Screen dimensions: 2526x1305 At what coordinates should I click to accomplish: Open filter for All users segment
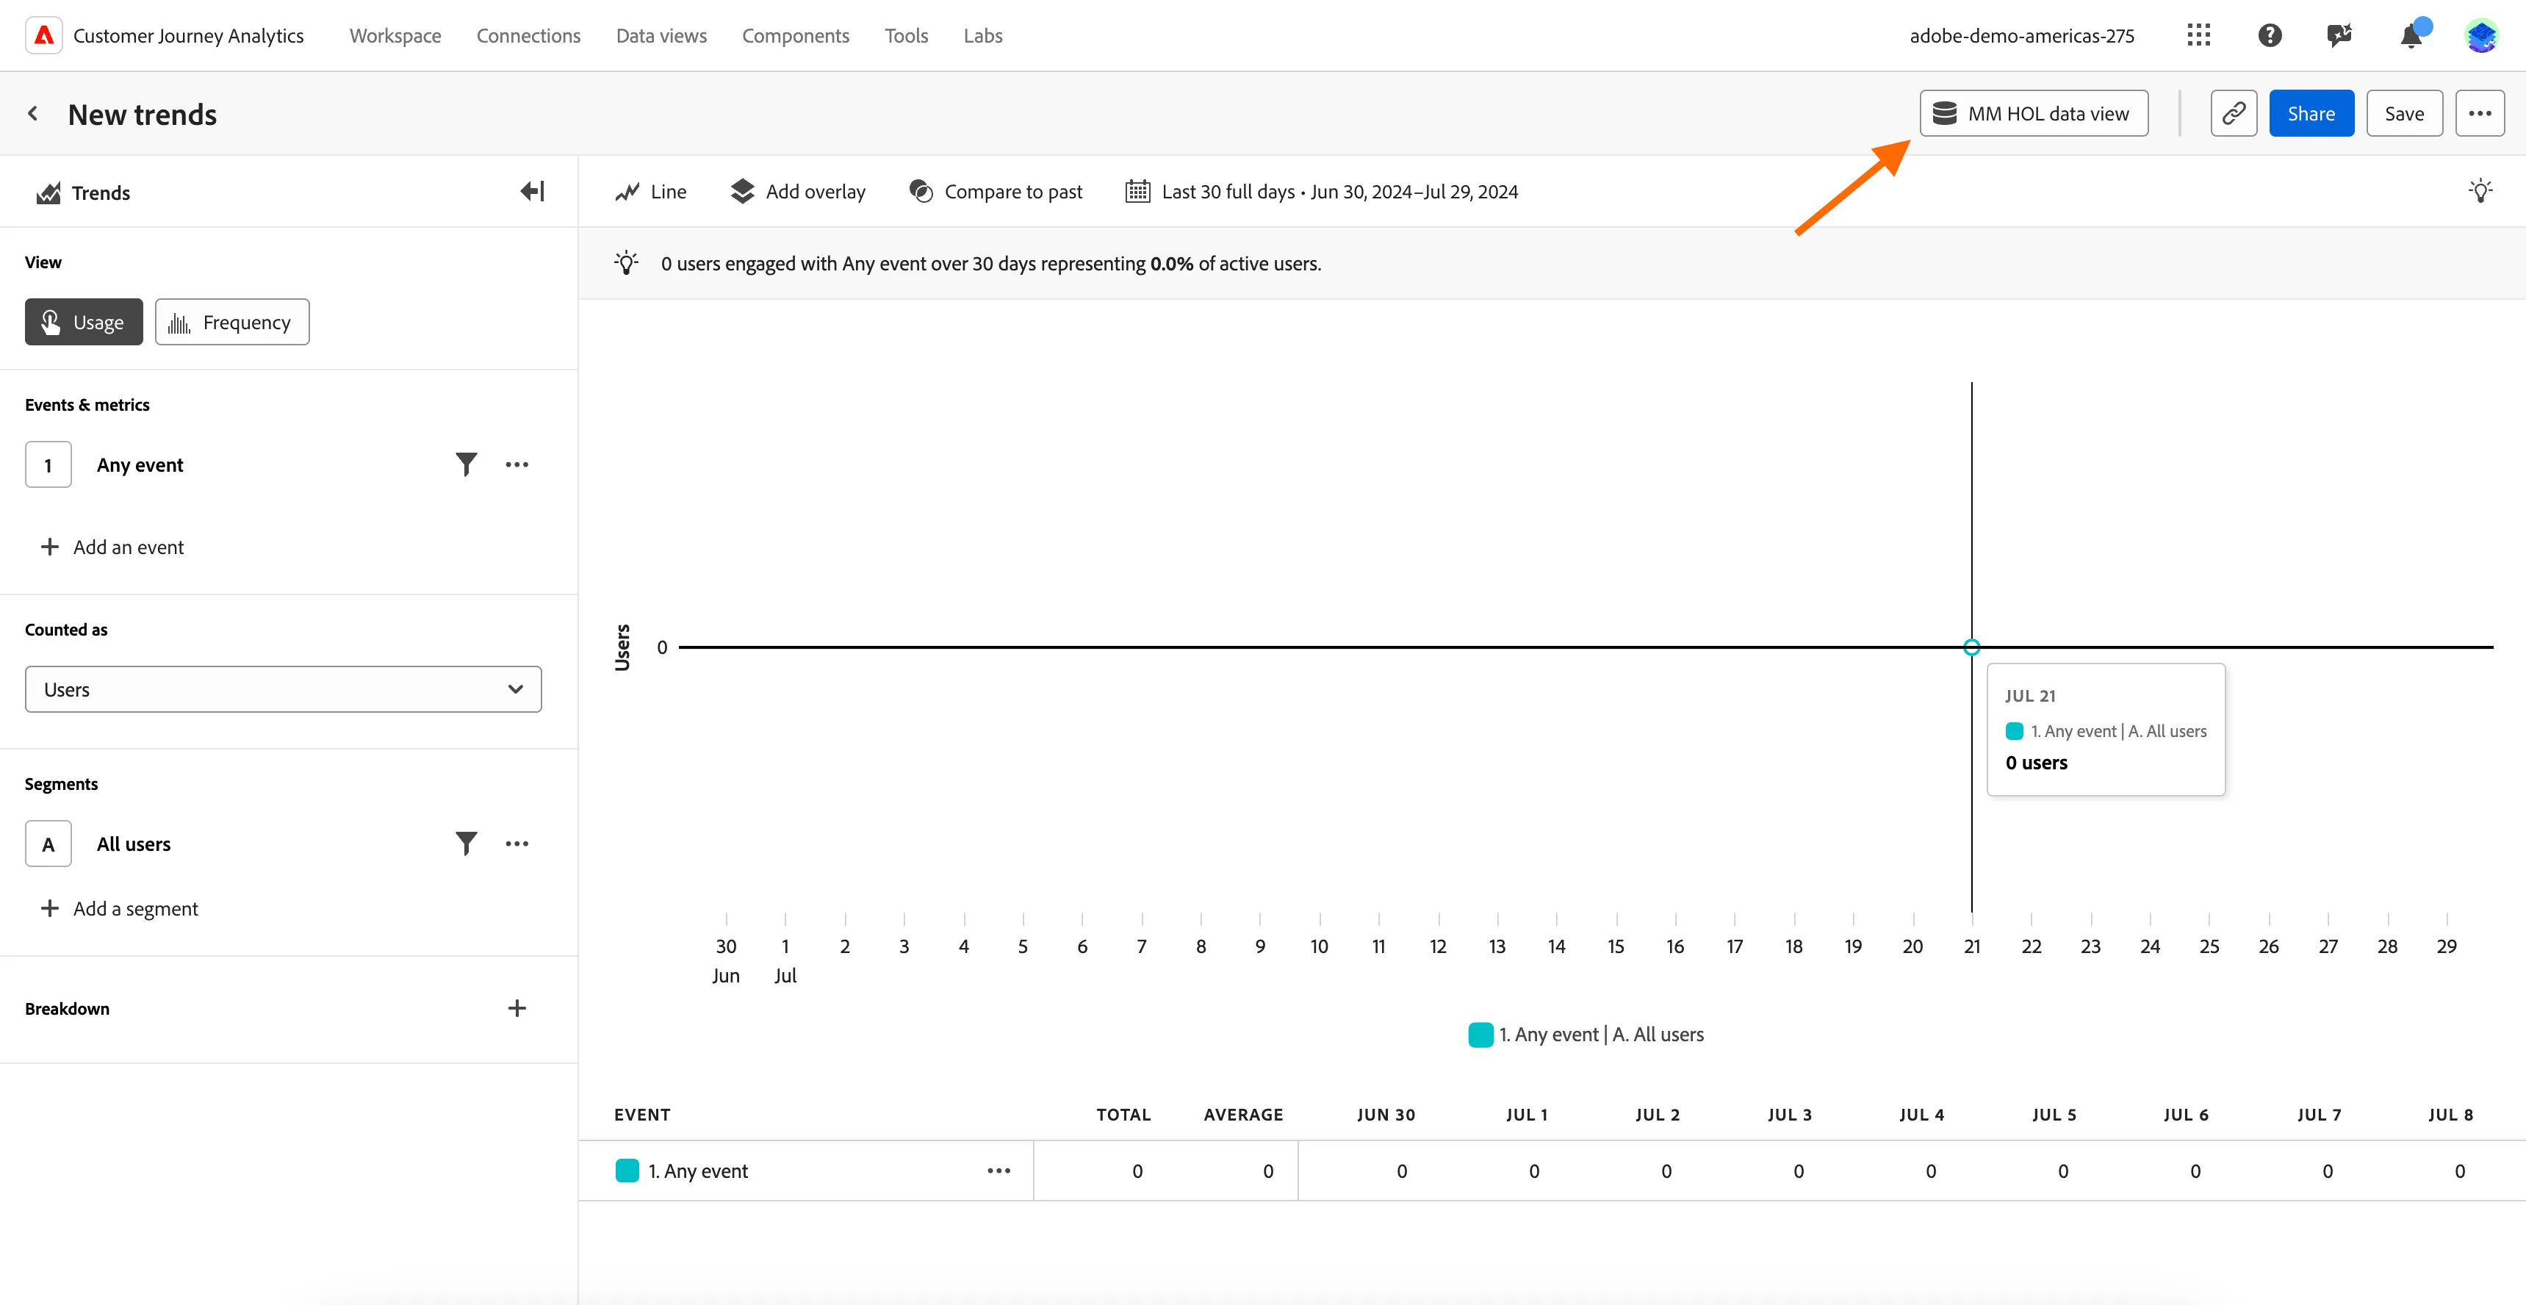(466, 844)
